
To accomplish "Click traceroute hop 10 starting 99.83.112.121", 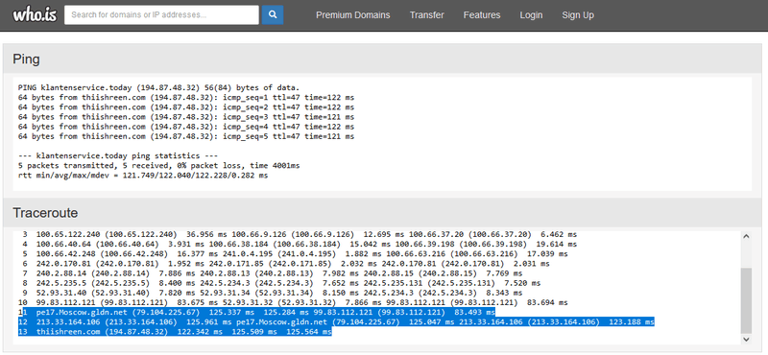I will point(293,302).
